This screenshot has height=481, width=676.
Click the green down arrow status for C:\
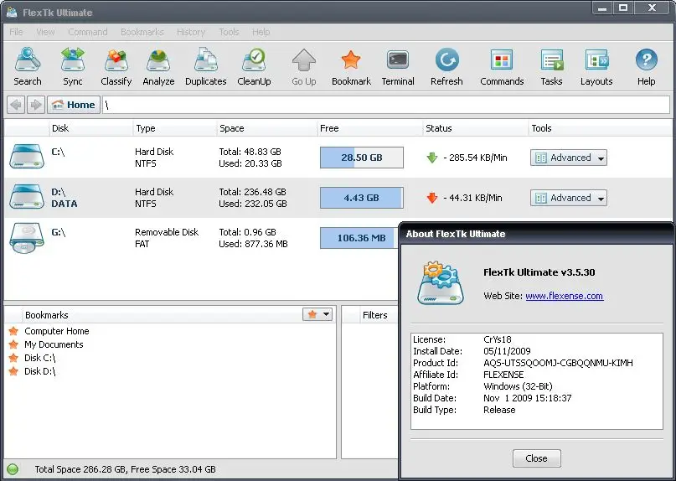pyautogui.click(x=432, y=158)
